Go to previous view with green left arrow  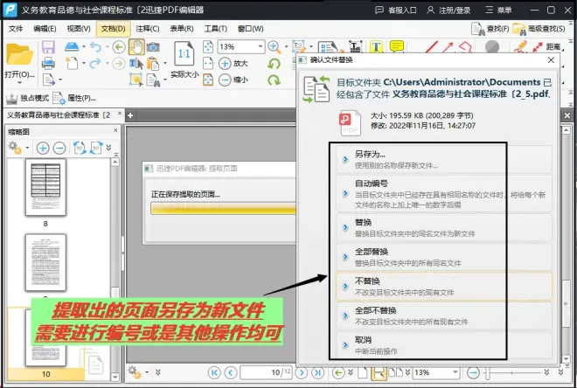pyautogui.click(x=119, y=46)
